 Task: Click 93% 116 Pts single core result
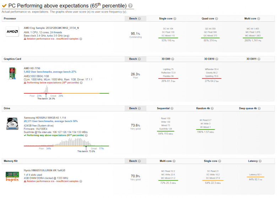(x=168, y=40)
